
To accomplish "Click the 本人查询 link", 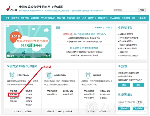I will click(29, 94).
